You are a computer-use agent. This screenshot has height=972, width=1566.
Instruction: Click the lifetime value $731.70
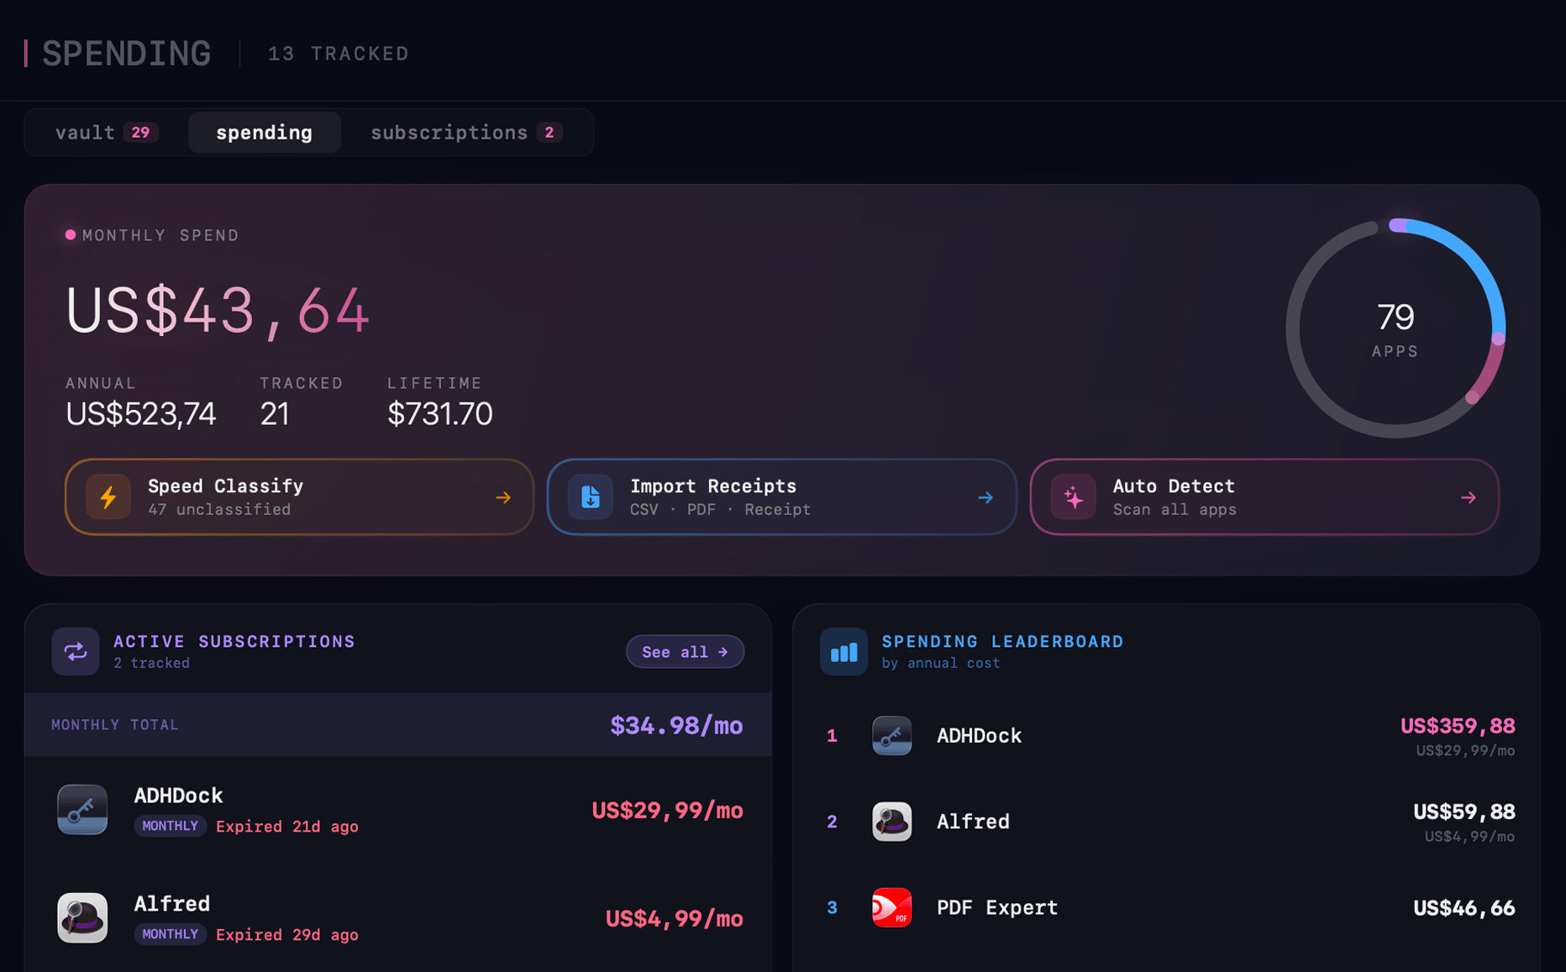439,414
